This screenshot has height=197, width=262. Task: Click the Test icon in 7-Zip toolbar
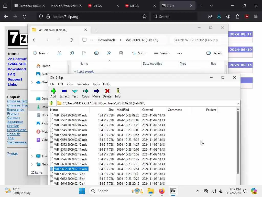[x=75, y=93]
